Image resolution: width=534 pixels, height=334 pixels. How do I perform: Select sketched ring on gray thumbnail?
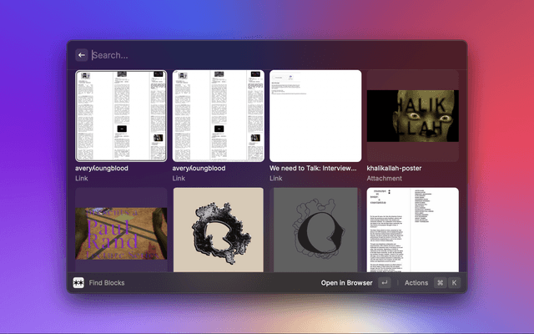coord(315,230)
